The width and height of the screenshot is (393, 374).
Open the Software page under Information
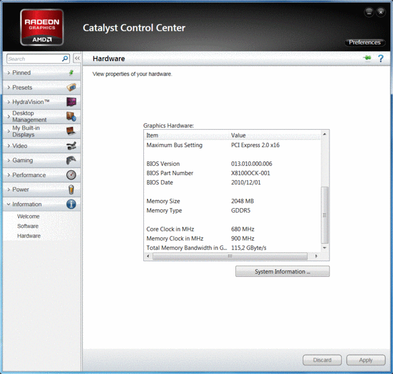pos(28,226)
